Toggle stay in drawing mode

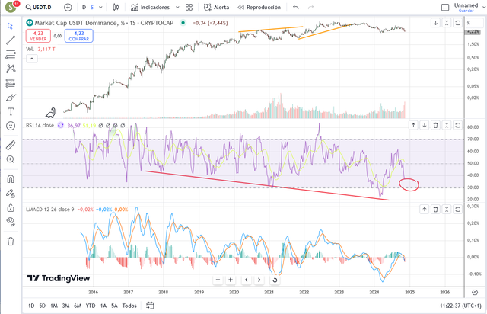[11, 194]
